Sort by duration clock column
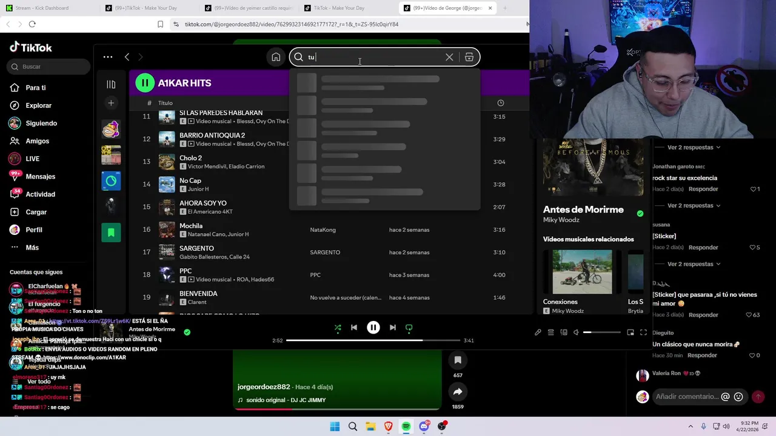 click(x=500, y=103)
